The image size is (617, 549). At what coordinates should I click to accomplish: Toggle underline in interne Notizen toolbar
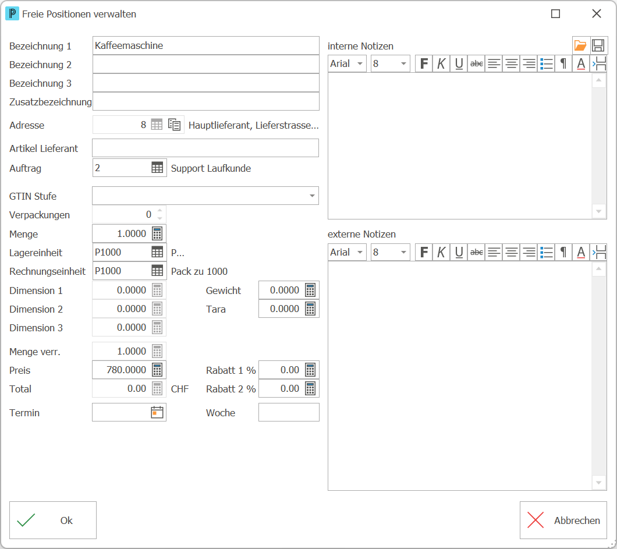pos(459,64)
